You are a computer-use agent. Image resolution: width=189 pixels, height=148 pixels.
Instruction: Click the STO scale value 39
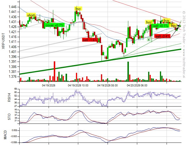pos(16,118)
